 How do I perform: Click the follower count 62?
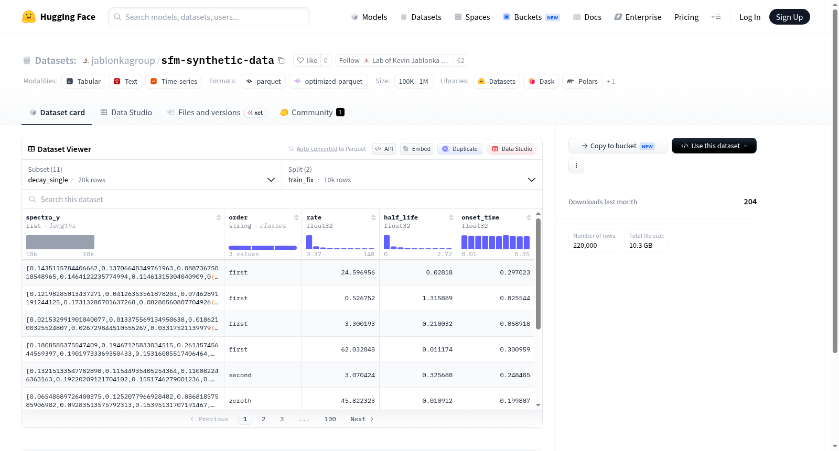click(x=460, y=60)
